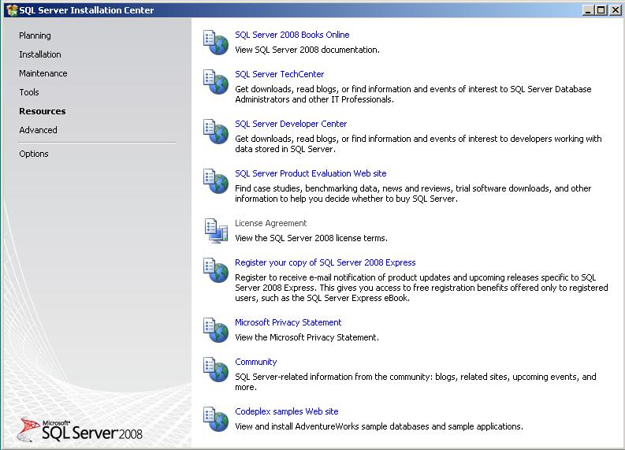Viewport: 625px width, 450px height.
Task: Click 'View and install AdventureWorks sample databases' text
Action: click(x=379, y=426)
